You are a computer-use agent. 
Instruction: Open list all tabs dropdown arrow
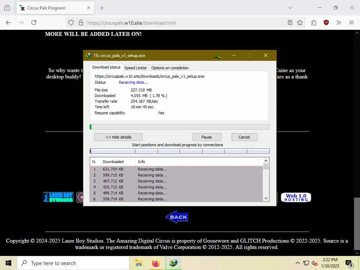[x=290, y=8]
